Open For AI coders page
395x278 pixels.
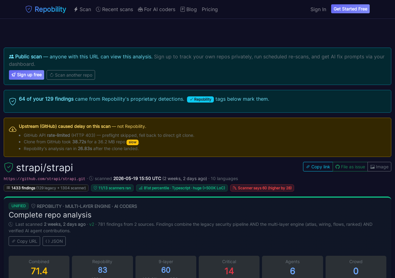[x=156, y=9]
